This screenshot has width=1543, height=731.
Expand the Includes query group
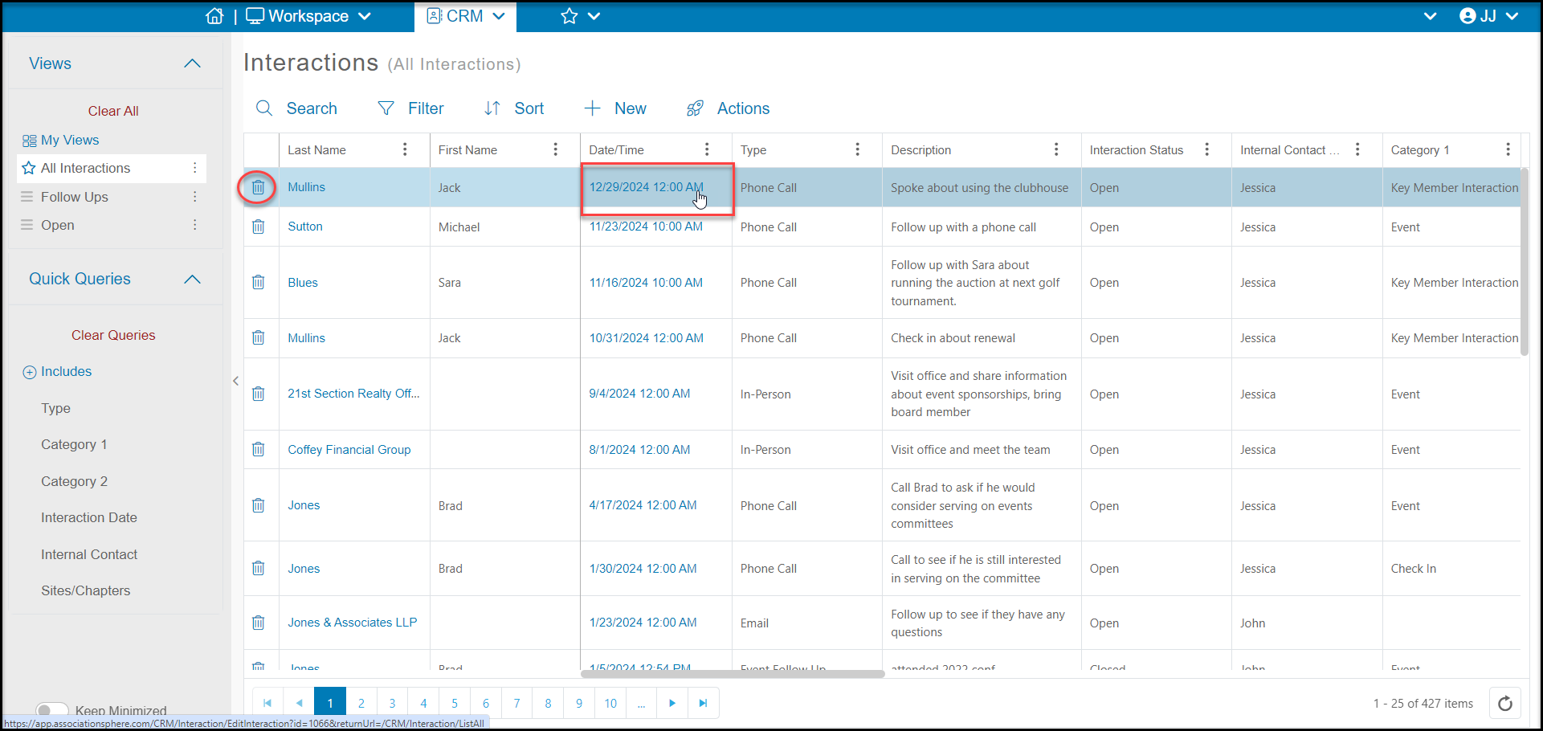click(30, 372)
